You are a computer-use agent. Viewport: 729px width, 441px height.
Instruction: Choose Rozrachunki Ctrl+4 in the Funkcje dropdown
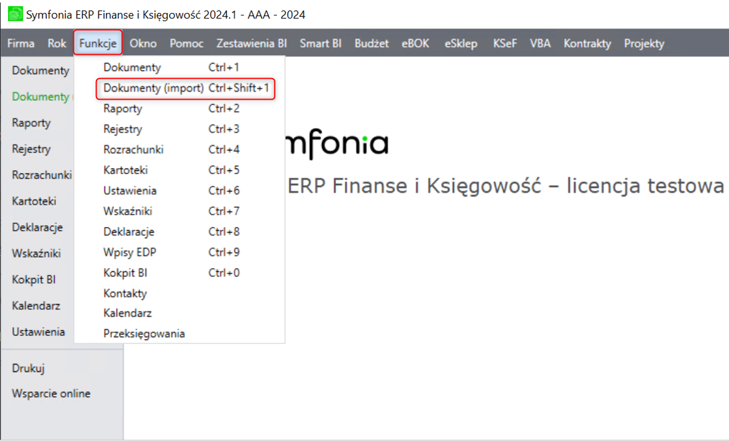pos(180,149)
